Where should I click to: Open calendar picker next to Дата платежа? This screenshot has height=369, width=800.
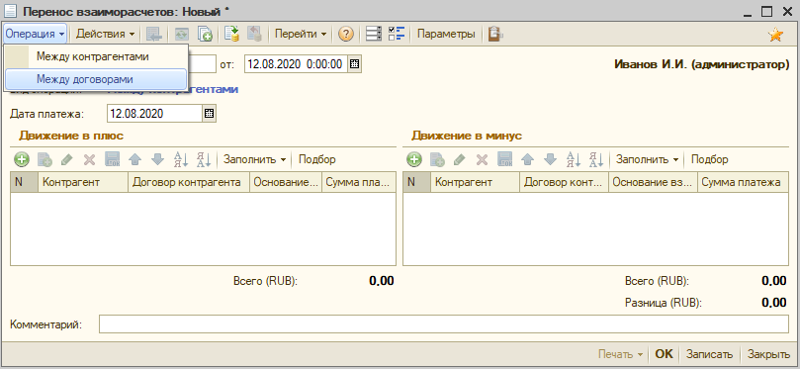point(210,114)
